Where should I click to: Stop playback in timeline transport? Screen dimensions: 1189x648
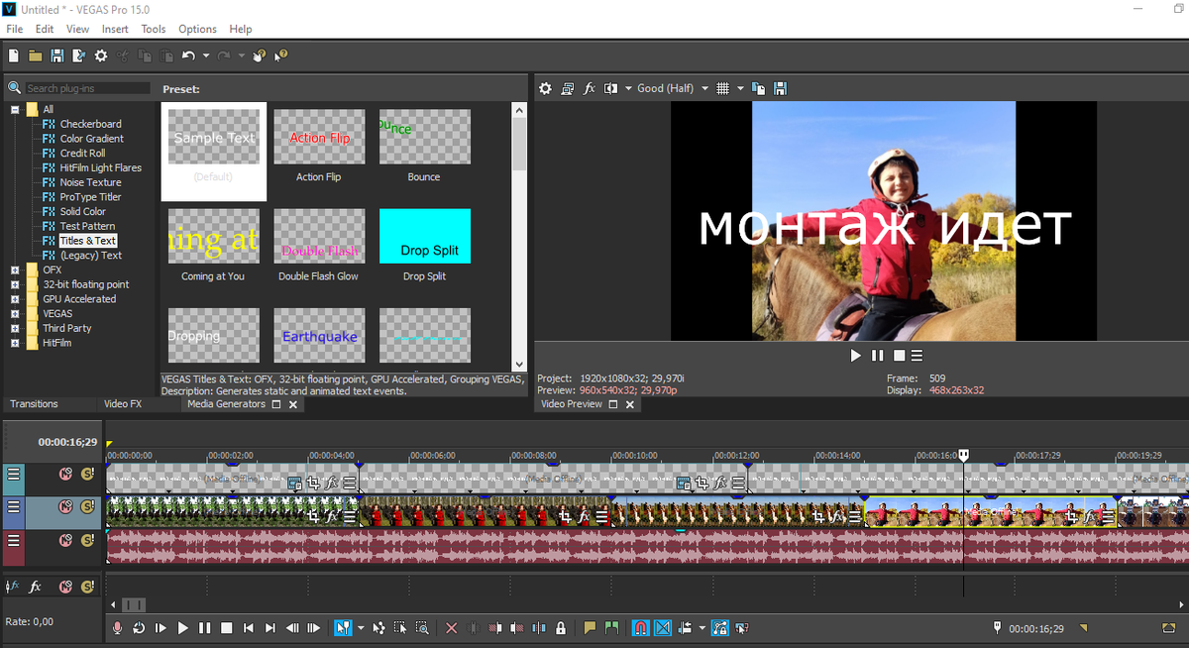[226, 628]
